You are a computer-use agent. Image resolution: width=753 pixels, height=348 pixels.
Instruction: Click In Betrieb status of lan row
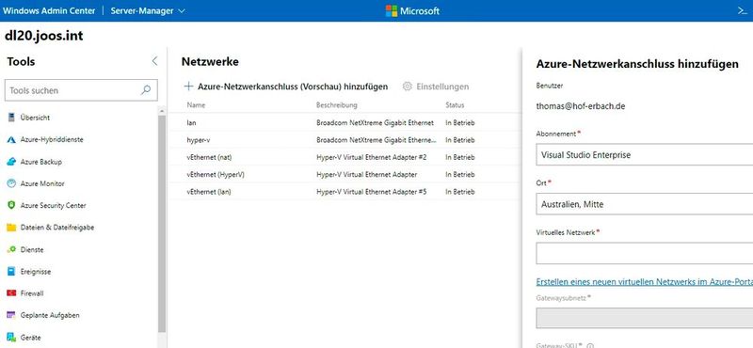460,123
